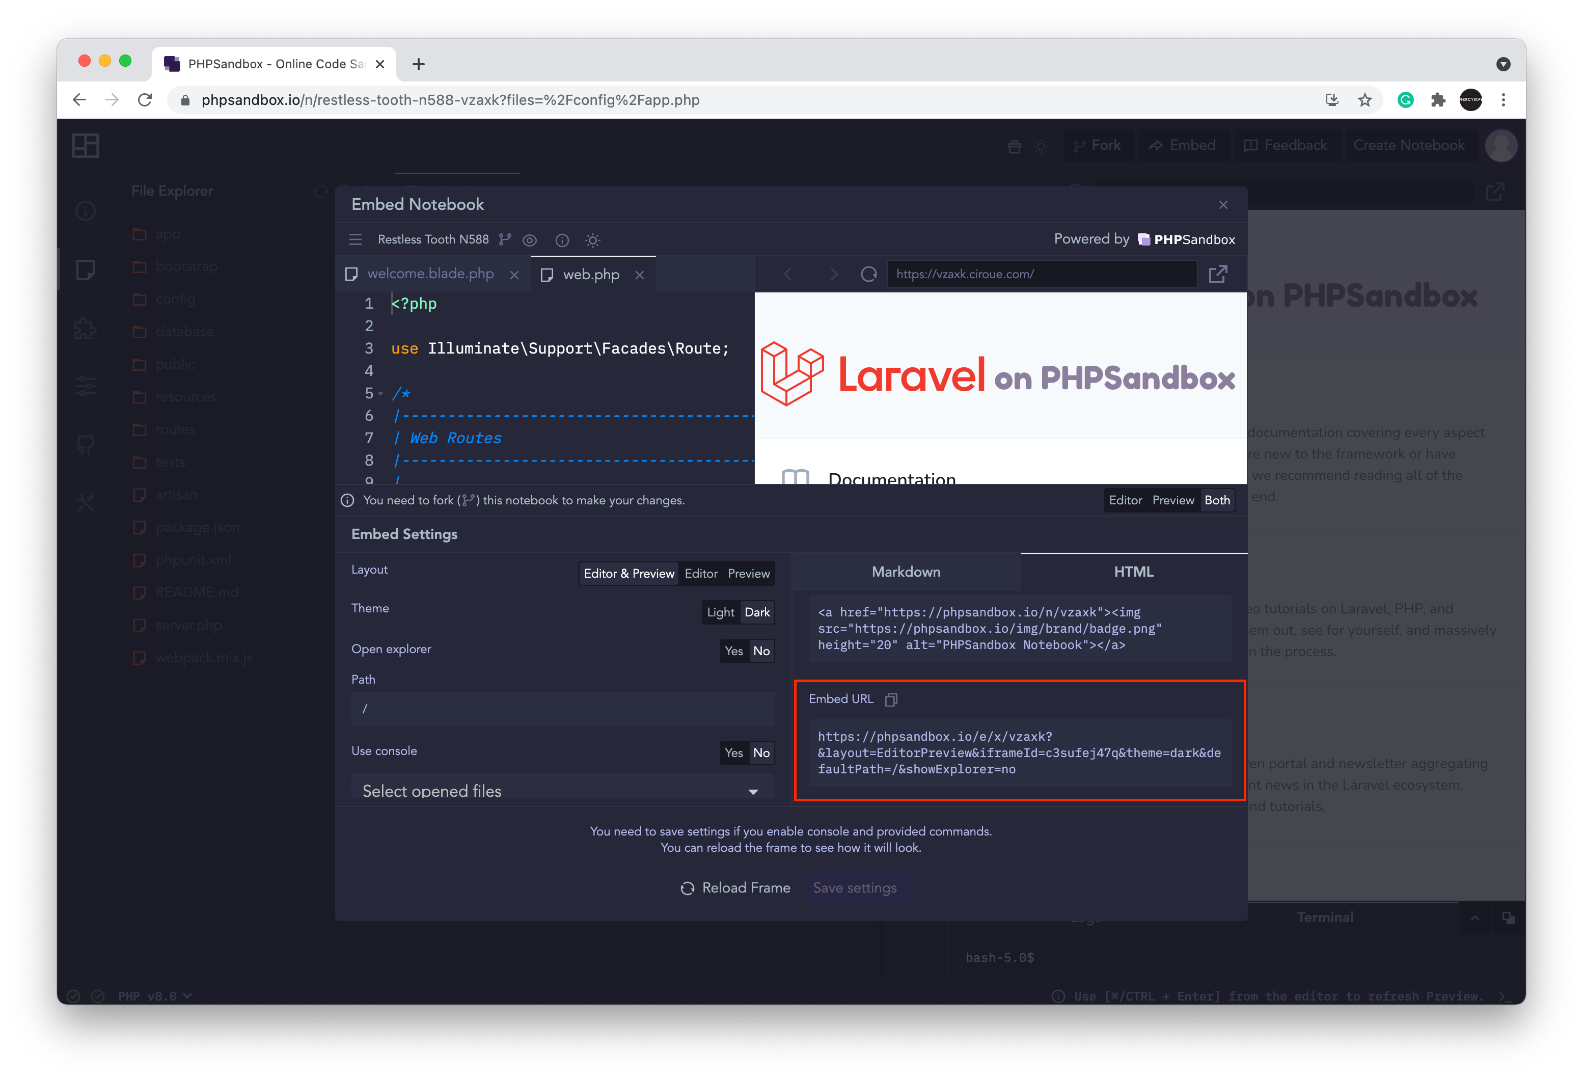Bookmark this page with the star icon
The image size is (1583, 1080).
click(x=1364, y=100)
